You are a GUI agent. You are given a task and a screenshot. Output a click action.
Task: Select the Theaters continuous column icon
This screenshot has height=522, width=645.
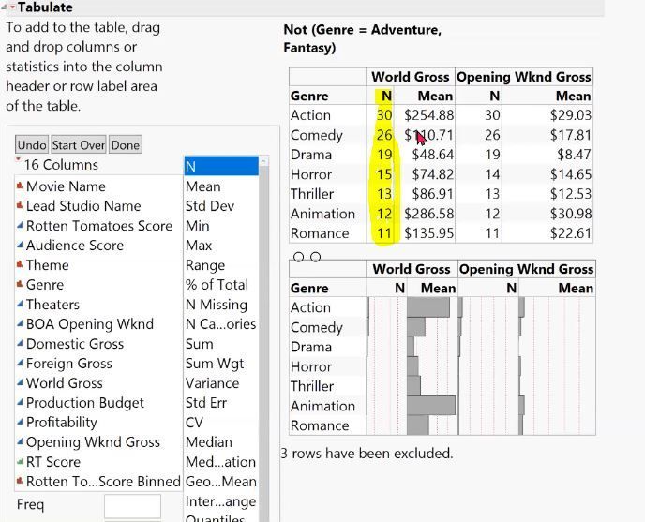pos(20,304)
